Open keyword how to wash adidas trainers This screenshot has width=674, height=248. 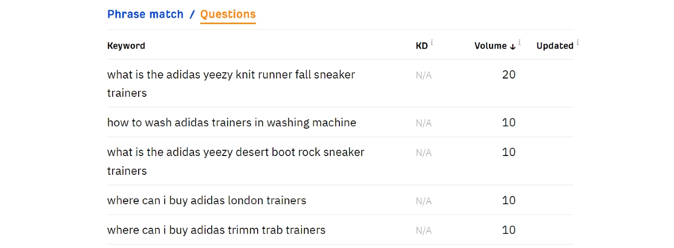tap(232, 122)
